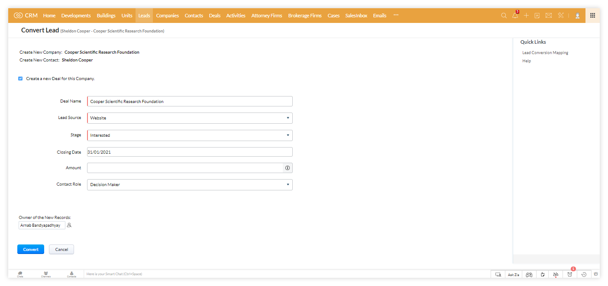The image size is (608, 286).
Task: Open Chats in bottom bar
Action: click(20, 274)
